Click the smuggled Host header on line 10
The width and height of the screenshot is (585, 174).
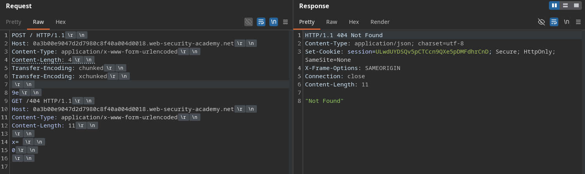pos(123,109)
